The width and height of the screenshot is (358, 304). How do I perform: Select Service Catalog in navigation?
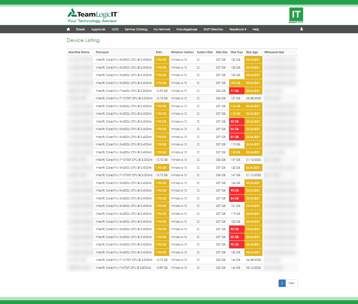(x=136, y=29)
